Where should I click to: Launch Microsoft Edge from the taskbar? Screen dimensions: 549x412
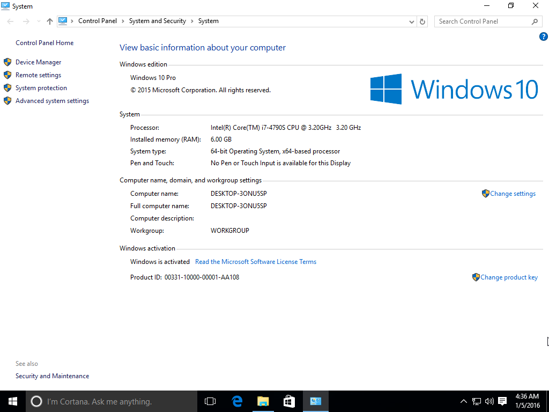coord(237,401)
